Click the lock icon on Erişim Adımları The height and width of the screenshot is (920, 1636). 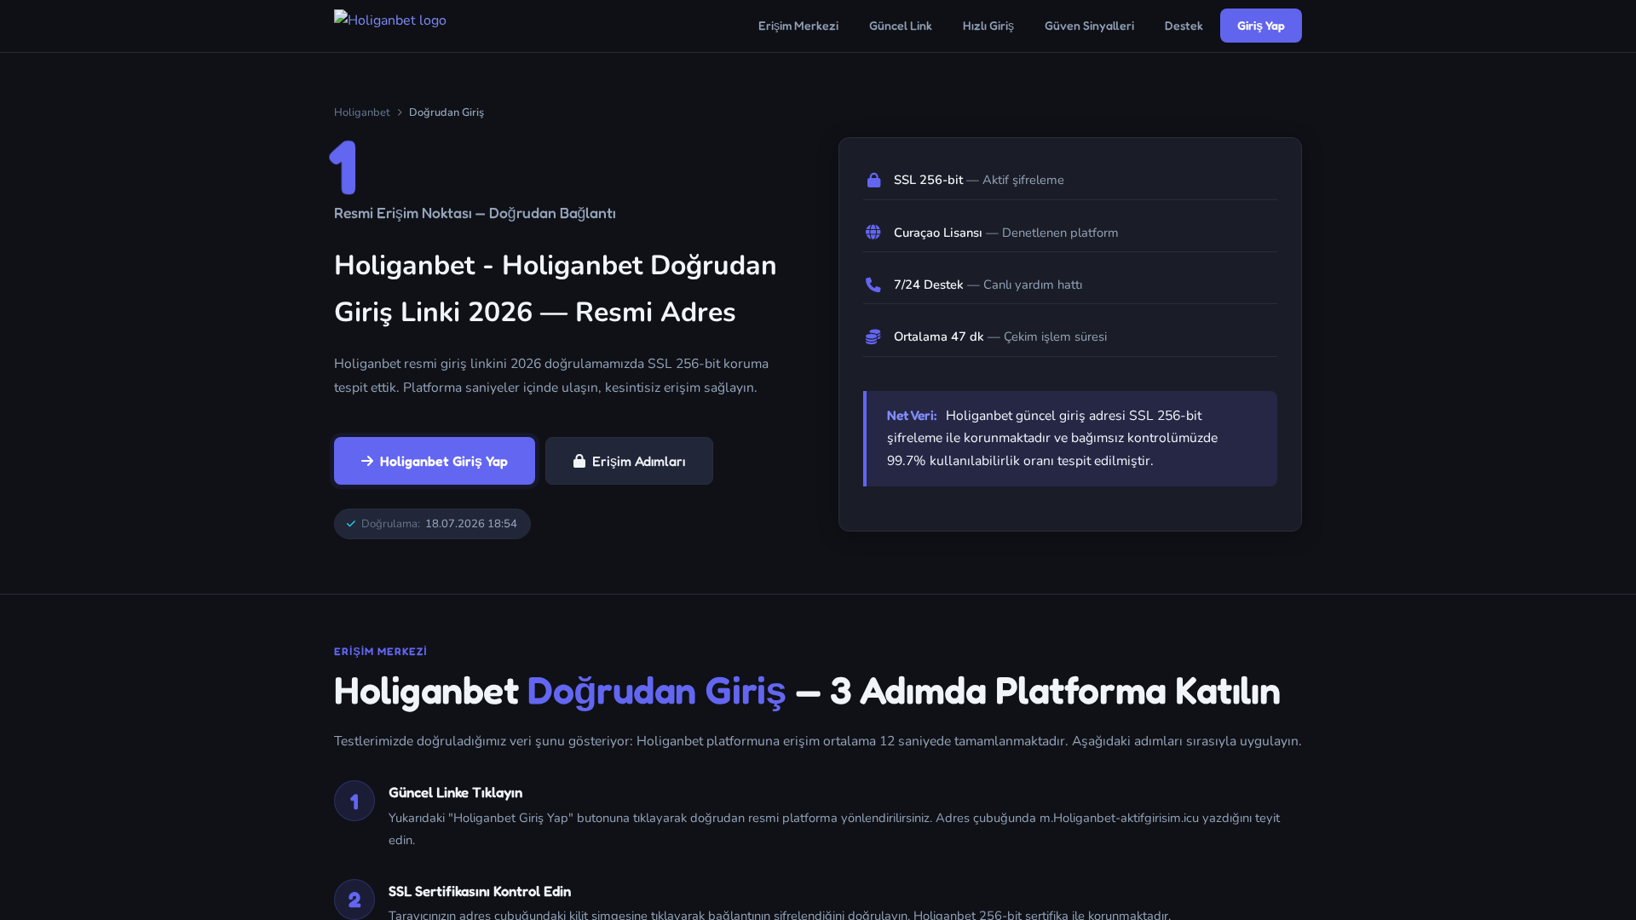click(x=579, y=461)
